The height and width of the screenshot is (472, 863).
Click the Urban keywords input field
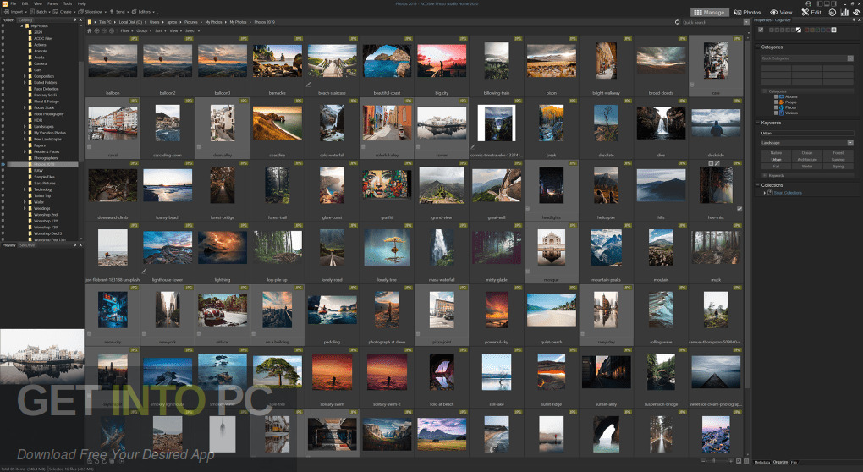point(807,133)
